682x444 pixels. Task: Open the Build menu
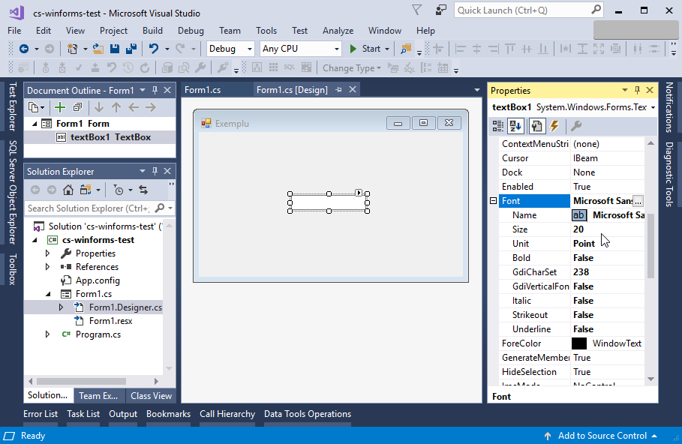pyautogui.click(x=152, y=31)
